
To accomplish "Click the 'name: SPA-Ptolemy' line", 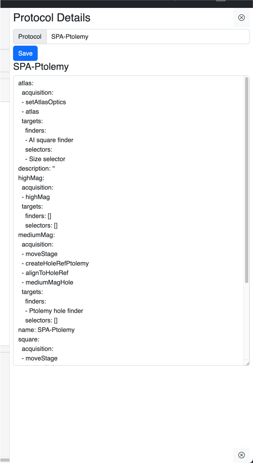I will (46, 330).
